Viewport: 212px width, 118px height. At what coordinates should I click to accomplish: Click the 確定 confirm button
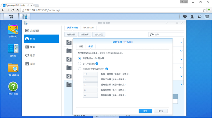145,111
